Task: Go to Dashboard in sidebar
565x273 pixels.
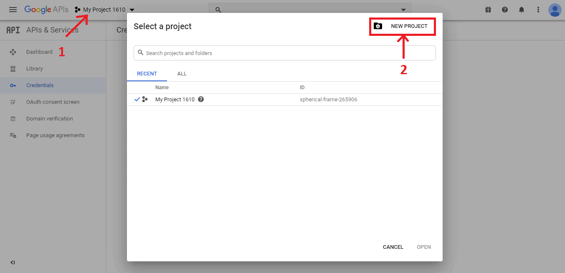Action: click(39, 52)
